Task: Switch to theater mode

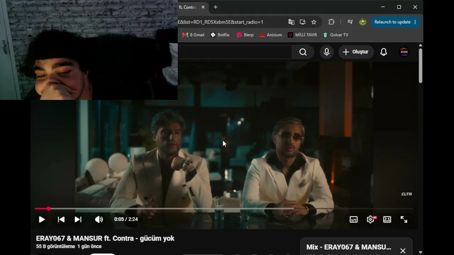Action: click(x=387, y=219)
